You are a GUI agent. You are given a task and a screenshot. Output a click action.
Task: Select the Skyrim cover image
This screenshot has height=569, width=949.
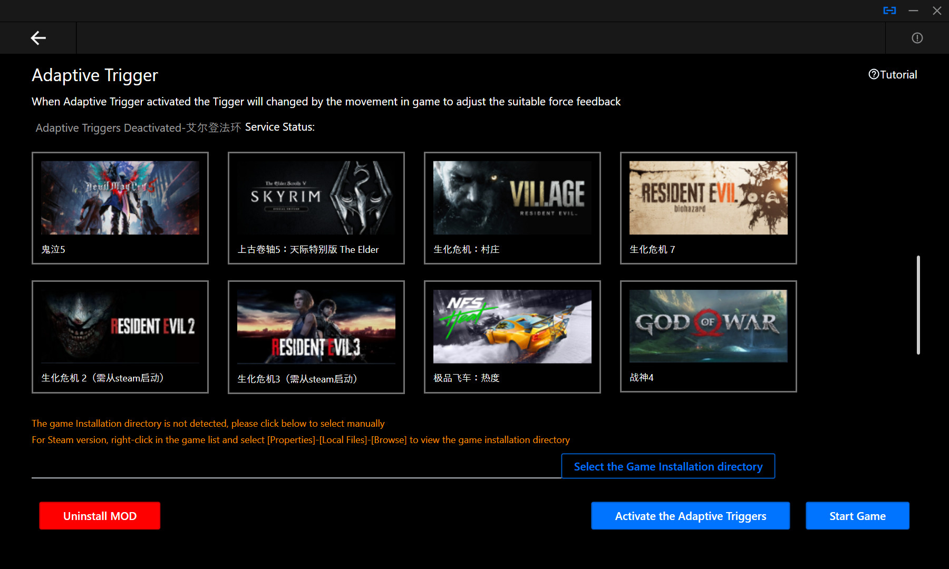point(316,198)
